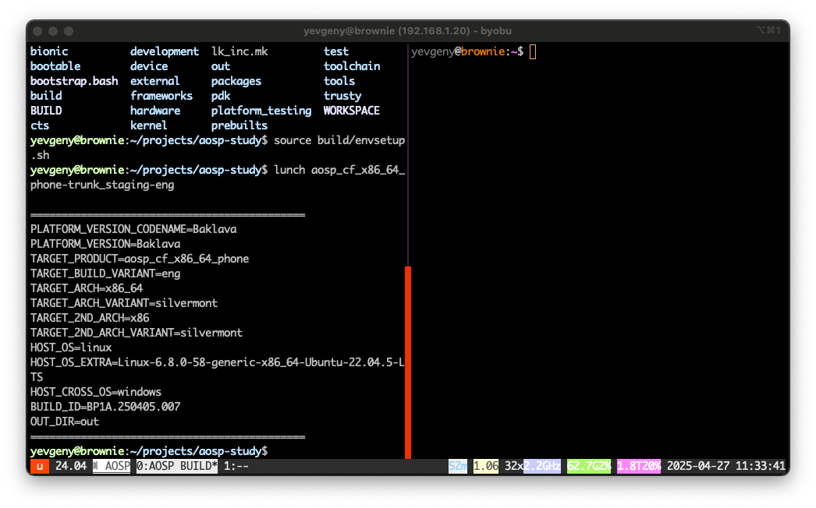Click the 32x CPU count indicator

513,466
